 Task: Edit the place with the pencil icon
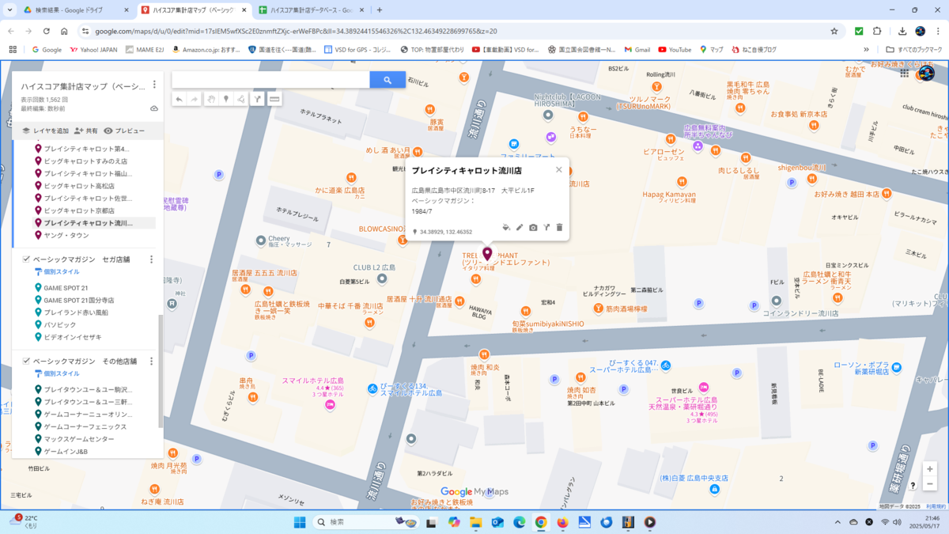point(520,228)
